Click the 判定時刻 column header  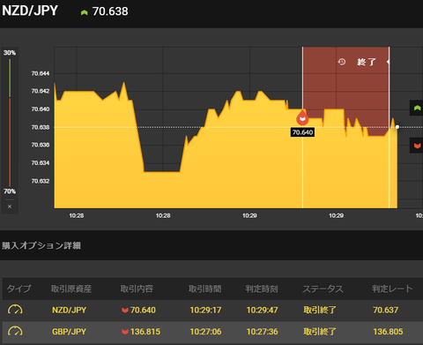[x=262, y=289]
